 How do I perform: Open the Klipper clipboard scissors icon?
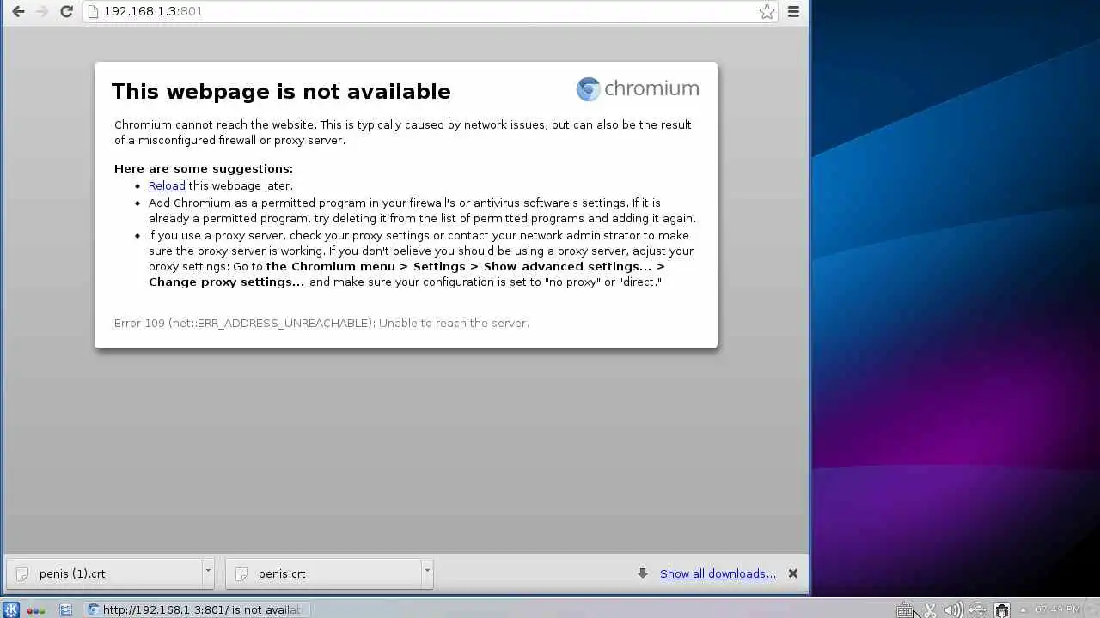930,610
